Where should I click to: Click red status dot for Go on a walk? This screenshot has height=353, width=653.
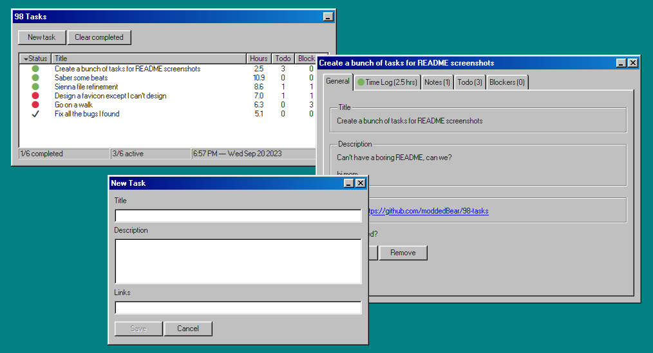[35, 105]
